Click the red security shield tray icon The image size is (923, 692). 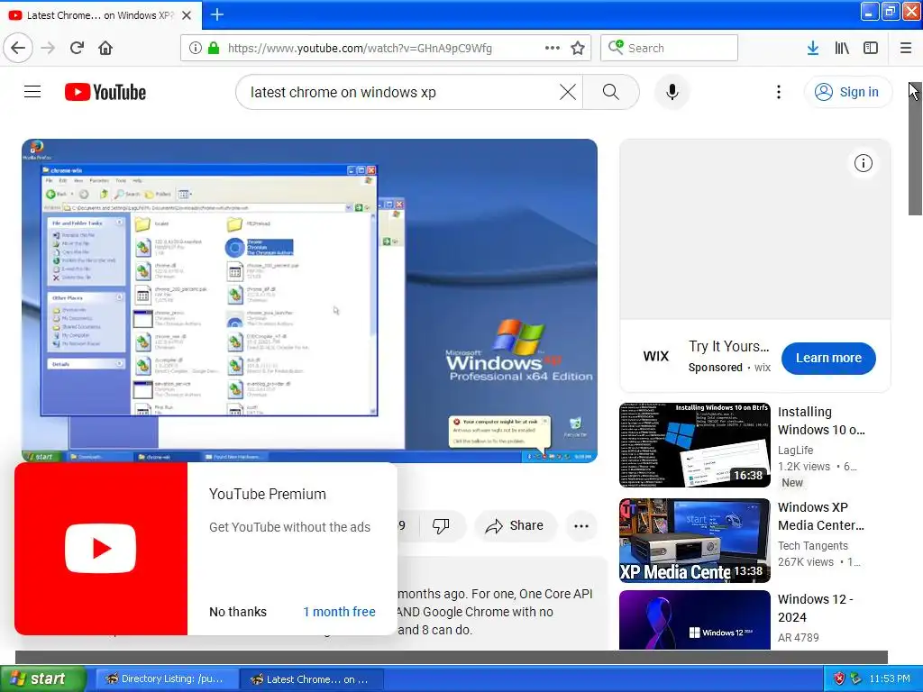[839, 678]
